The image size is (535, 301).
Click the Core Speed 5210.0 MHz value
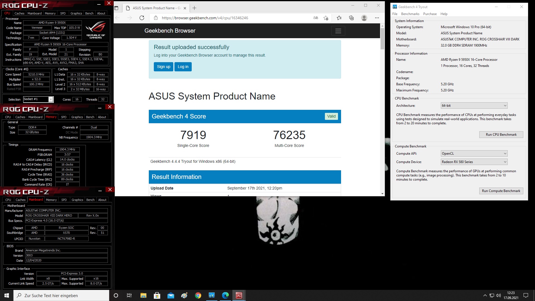36,74
